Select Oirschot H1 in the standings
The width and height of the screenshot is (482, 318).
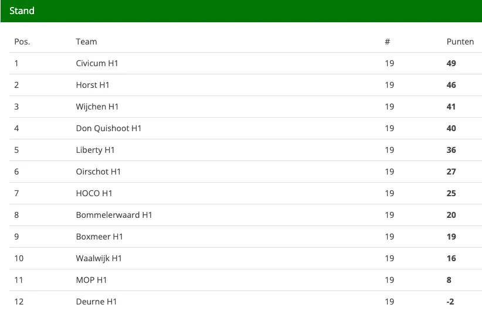point(98,172)
